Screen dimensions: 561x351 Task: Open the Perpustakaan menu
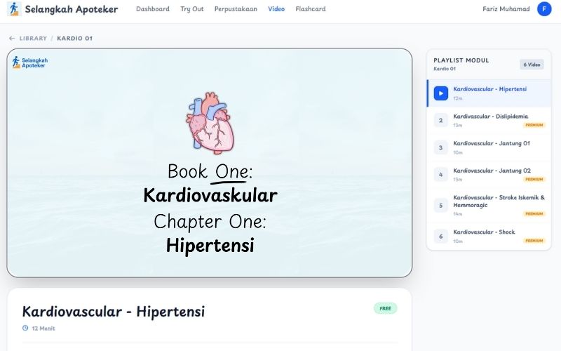[236, 9]
